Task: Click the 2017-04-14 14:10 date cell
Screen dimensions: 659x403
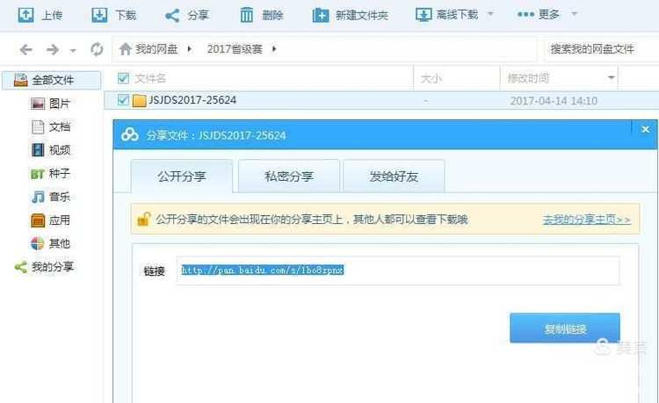Action: pyautogui.click(x=554, y=101)
